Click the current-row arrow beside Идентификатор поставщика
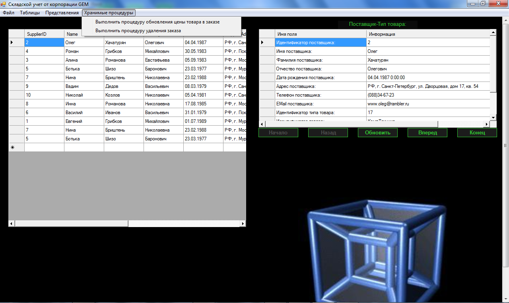 click(x=262, y=43)
